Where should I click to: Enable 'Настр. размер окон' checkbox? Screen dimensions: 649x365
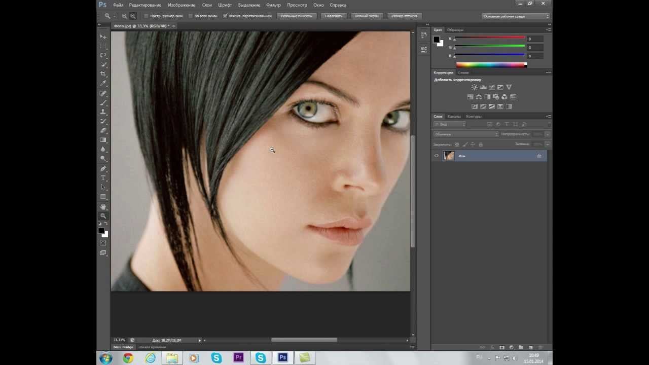click(147, 16)
